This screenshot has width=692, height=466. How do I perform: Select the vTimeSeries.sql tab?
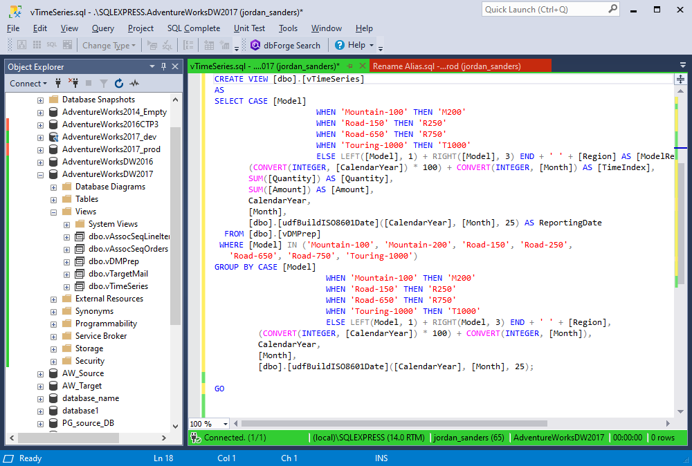(265, 66)
